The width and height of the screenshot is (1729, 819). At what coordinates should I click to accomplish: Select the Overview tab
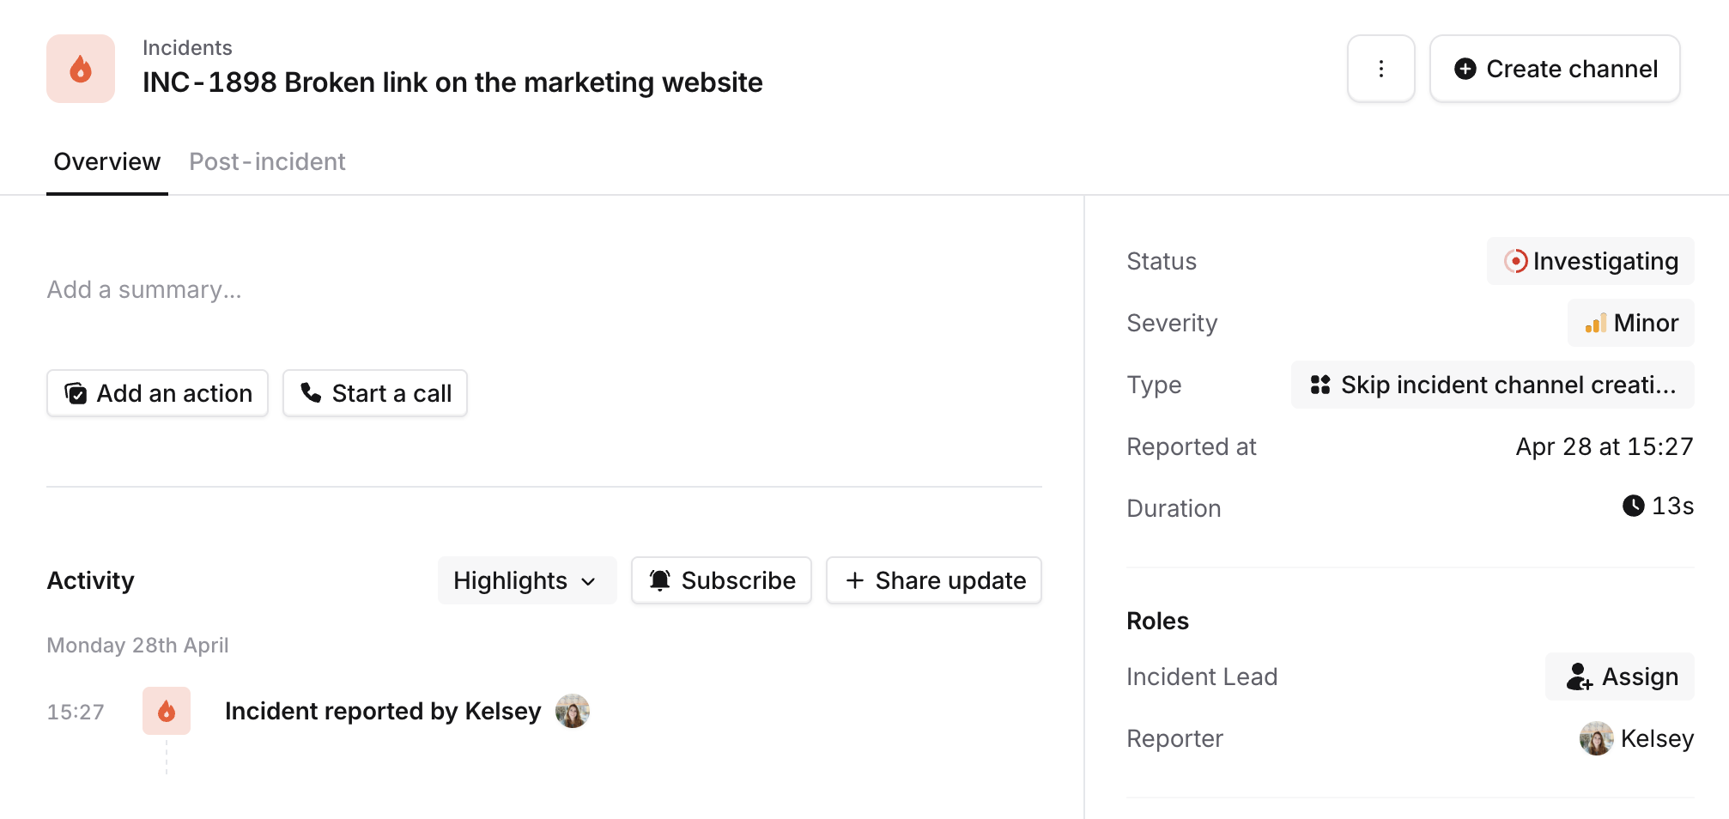point(107,161)
